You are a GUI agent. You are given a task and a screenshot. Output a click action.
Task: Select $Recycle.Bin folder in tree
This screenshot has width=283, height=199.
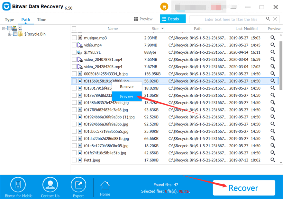pyautogui.click(x=35, y=34)
